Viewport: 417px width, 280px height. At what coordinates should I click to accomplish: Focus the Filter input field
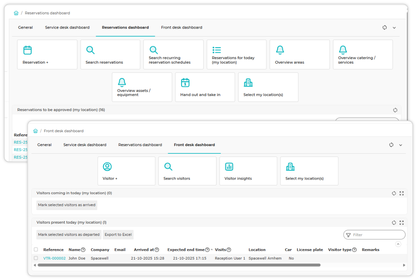pyautogui.click(x=374, y=235)
